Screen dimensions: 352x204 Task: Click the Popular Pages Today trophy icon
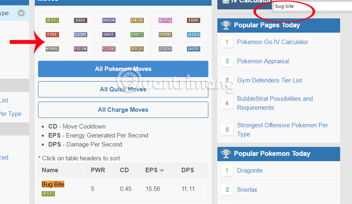[x=226, y=25]
